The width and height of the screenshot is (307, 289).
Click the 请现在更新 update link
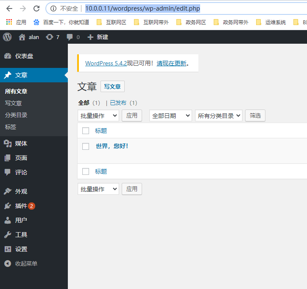click(x=171, y=63)
